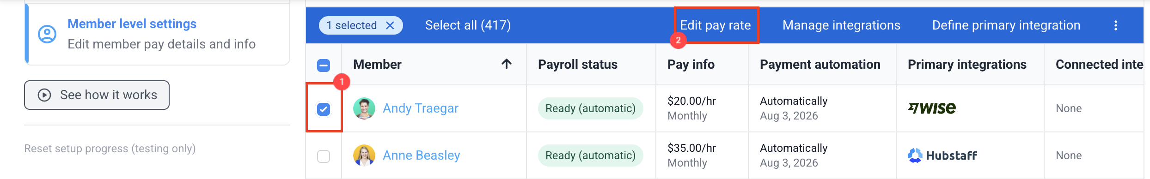Click the play icon in See how it works
Viewport: 1150px width, 179px height.
[44, 95]
